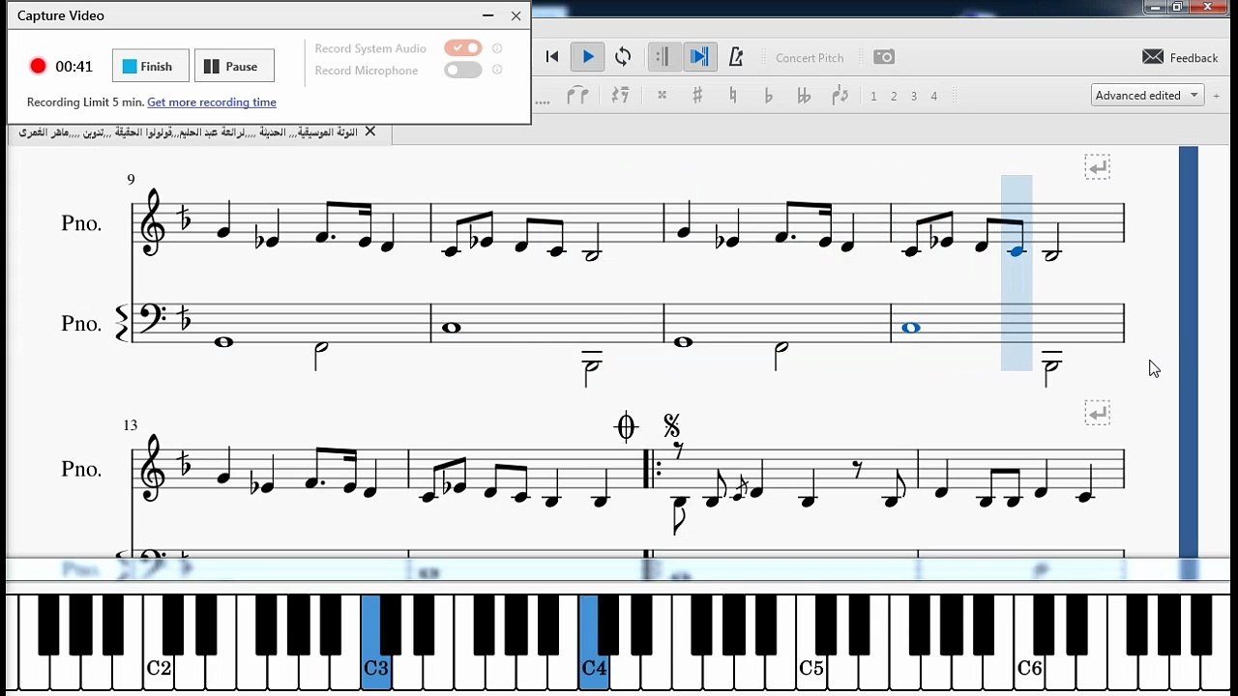Click info icon next to Record Microphone
1238x696 pixels.
point(497,70)
